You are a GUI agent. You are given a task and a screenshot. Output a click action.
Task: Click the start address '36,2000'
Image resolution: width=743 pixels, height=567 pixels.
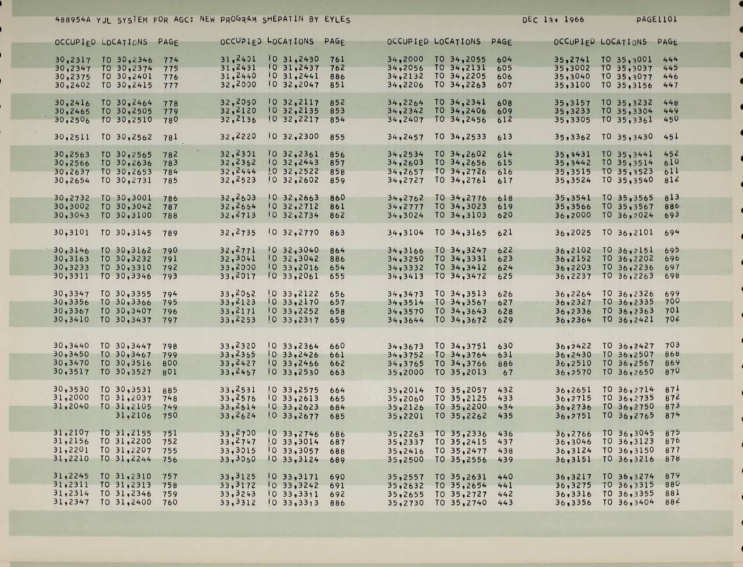(x=572, y=215)
